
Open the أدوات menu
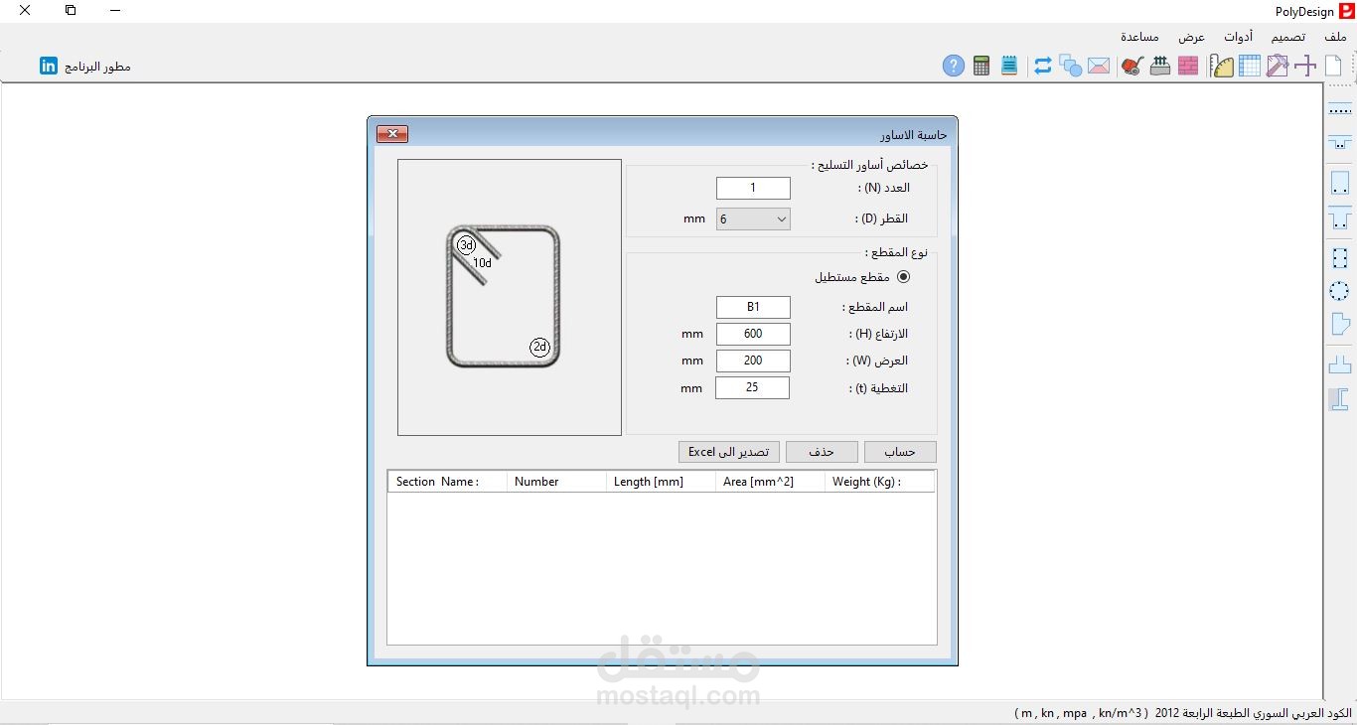1238,37
